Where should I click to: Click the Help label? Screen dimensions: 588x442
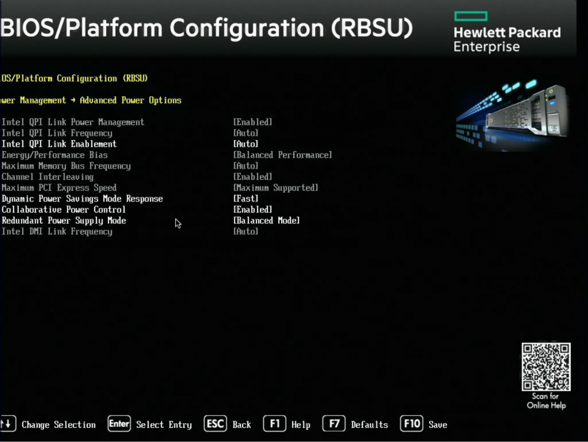pyautogui.click(x=300, y=425)
